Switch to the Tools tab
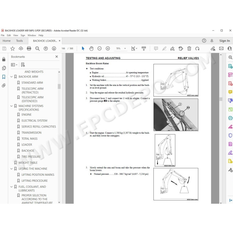Viewport: 233px width, 233px height. 19,41
